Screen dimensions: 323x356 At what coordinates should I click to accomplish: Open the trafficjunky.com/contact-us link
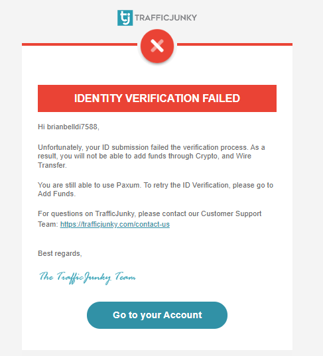[115, 224]
